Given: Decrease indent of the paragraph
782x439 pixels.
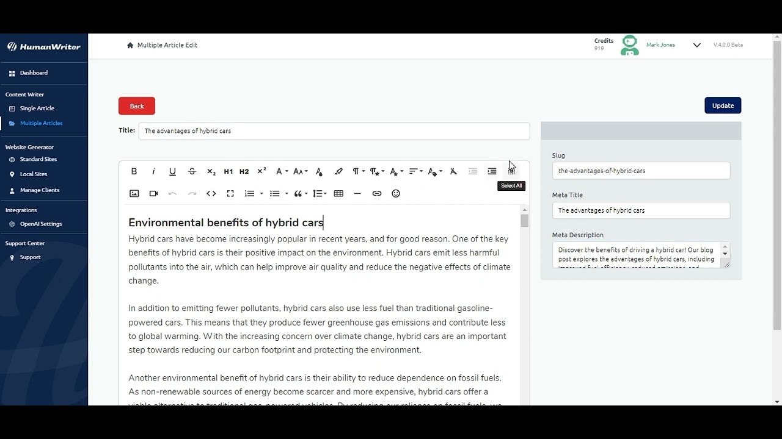Looking at the screenshot, I should pyautogui.click(x=473, y=171).
